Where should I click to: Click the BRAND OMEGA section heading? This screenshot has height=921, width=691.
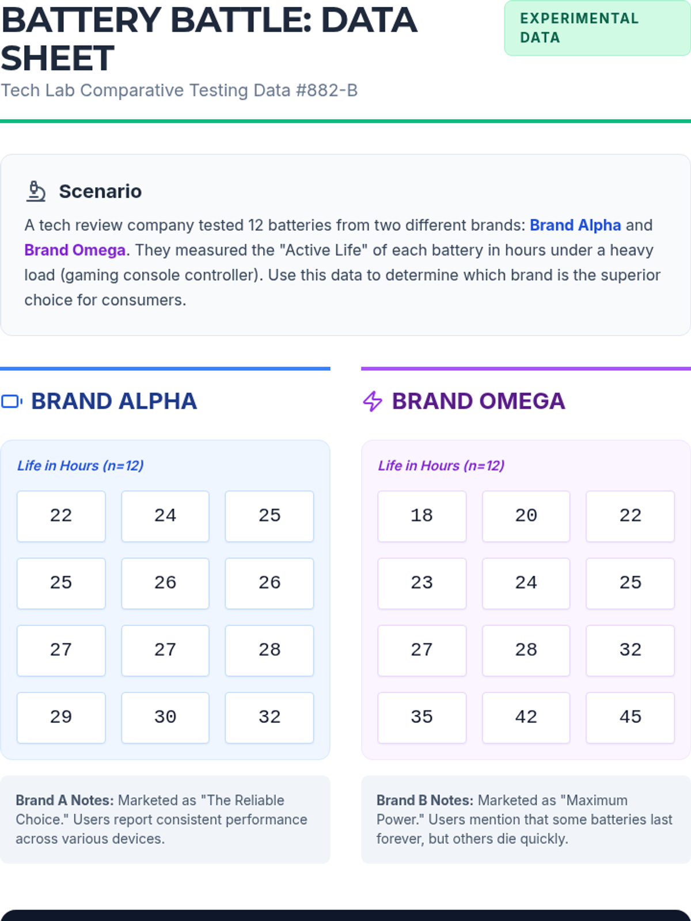(x=479, y=401)
